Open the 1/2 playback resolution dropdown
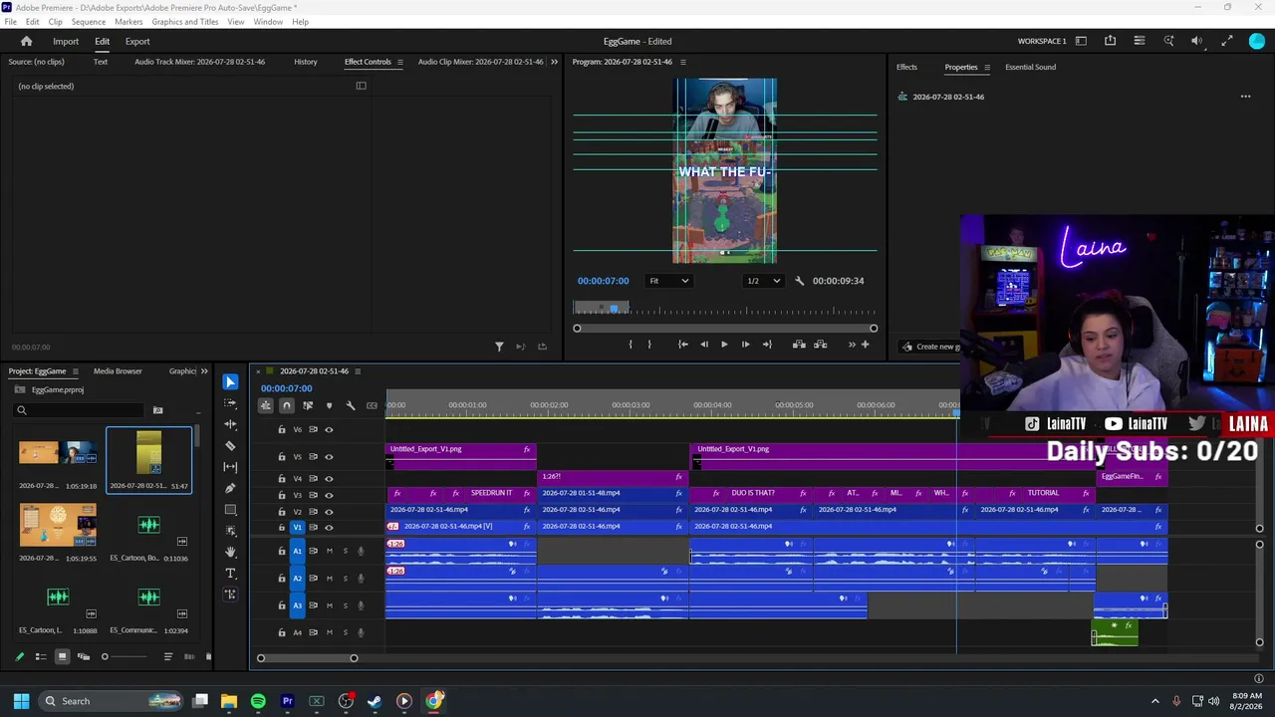The height and width of the screenshot is (717, 1275). 764,281
